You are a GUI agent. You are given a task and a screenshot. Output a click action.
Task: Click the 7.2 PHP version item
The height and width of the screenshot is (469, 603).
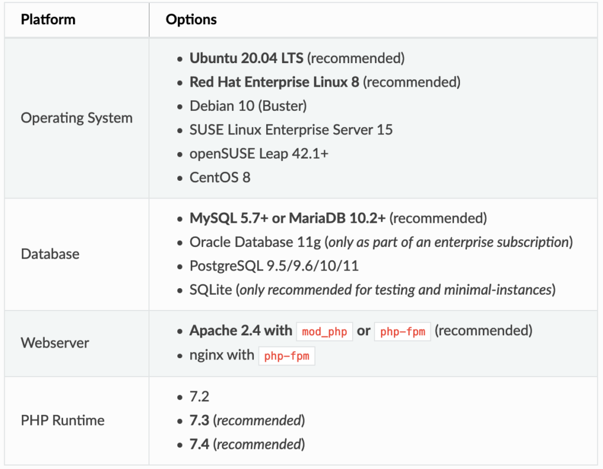pos(200,397)
